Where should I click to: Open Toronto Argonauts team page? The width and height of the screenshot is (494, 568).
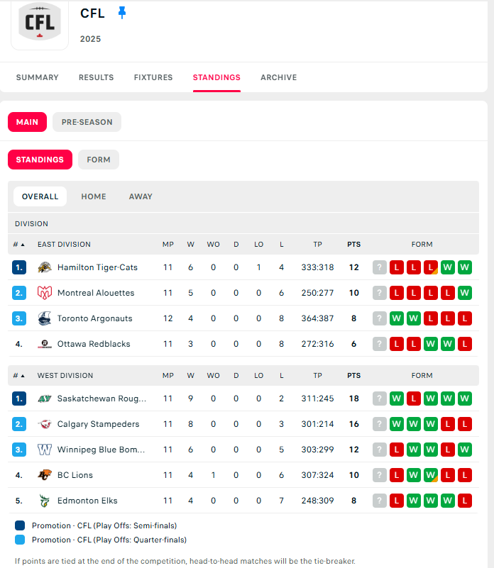[94, 318]
